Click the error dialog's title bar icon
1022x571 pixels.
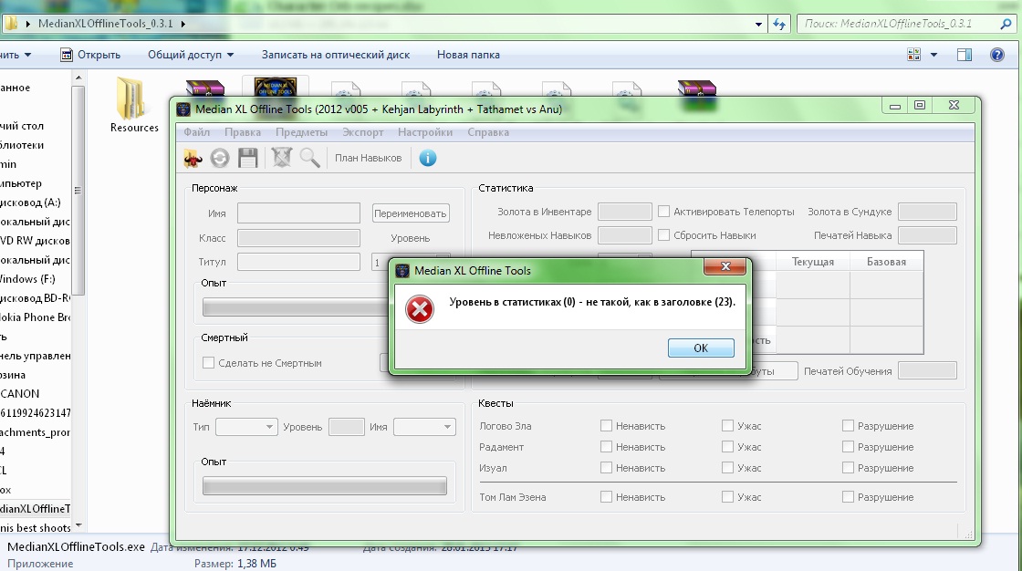[402, 271]
